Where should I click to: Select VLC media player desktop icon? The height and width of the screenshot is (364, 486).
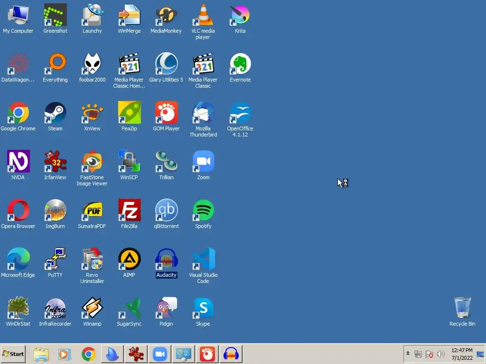[203, 22]
